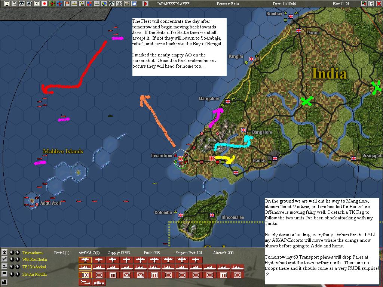Select the Addu Atoll base hex
The height and width of the screenshot is (287, 383).
32,201
